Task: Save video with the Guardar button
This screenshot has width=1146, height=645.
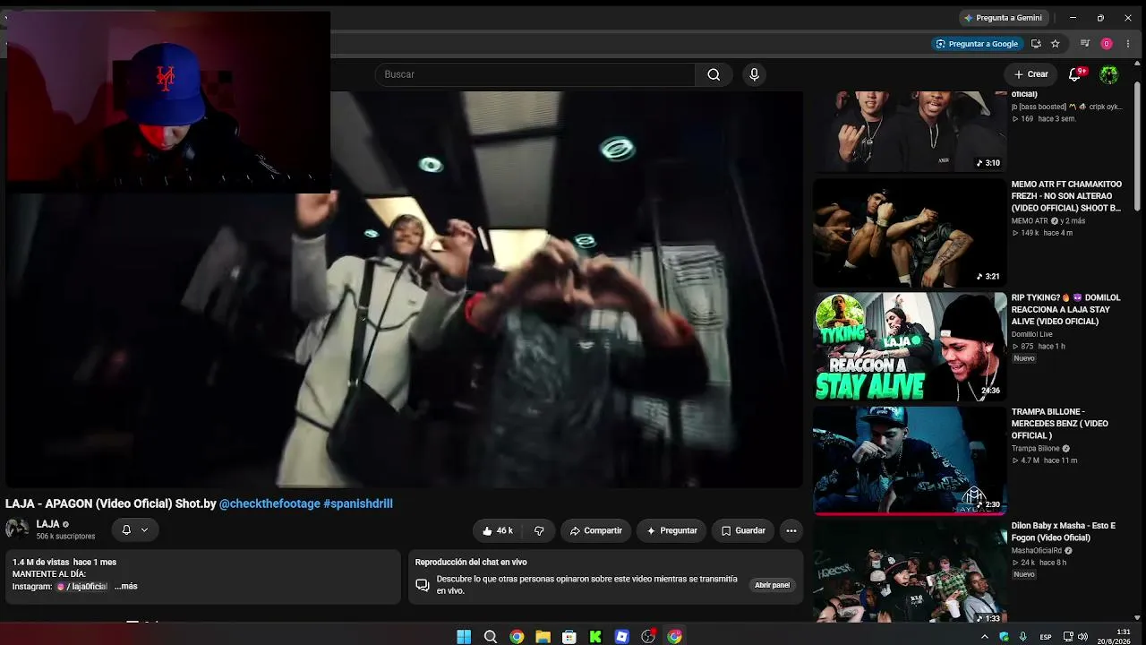Action: pos(743,530)
